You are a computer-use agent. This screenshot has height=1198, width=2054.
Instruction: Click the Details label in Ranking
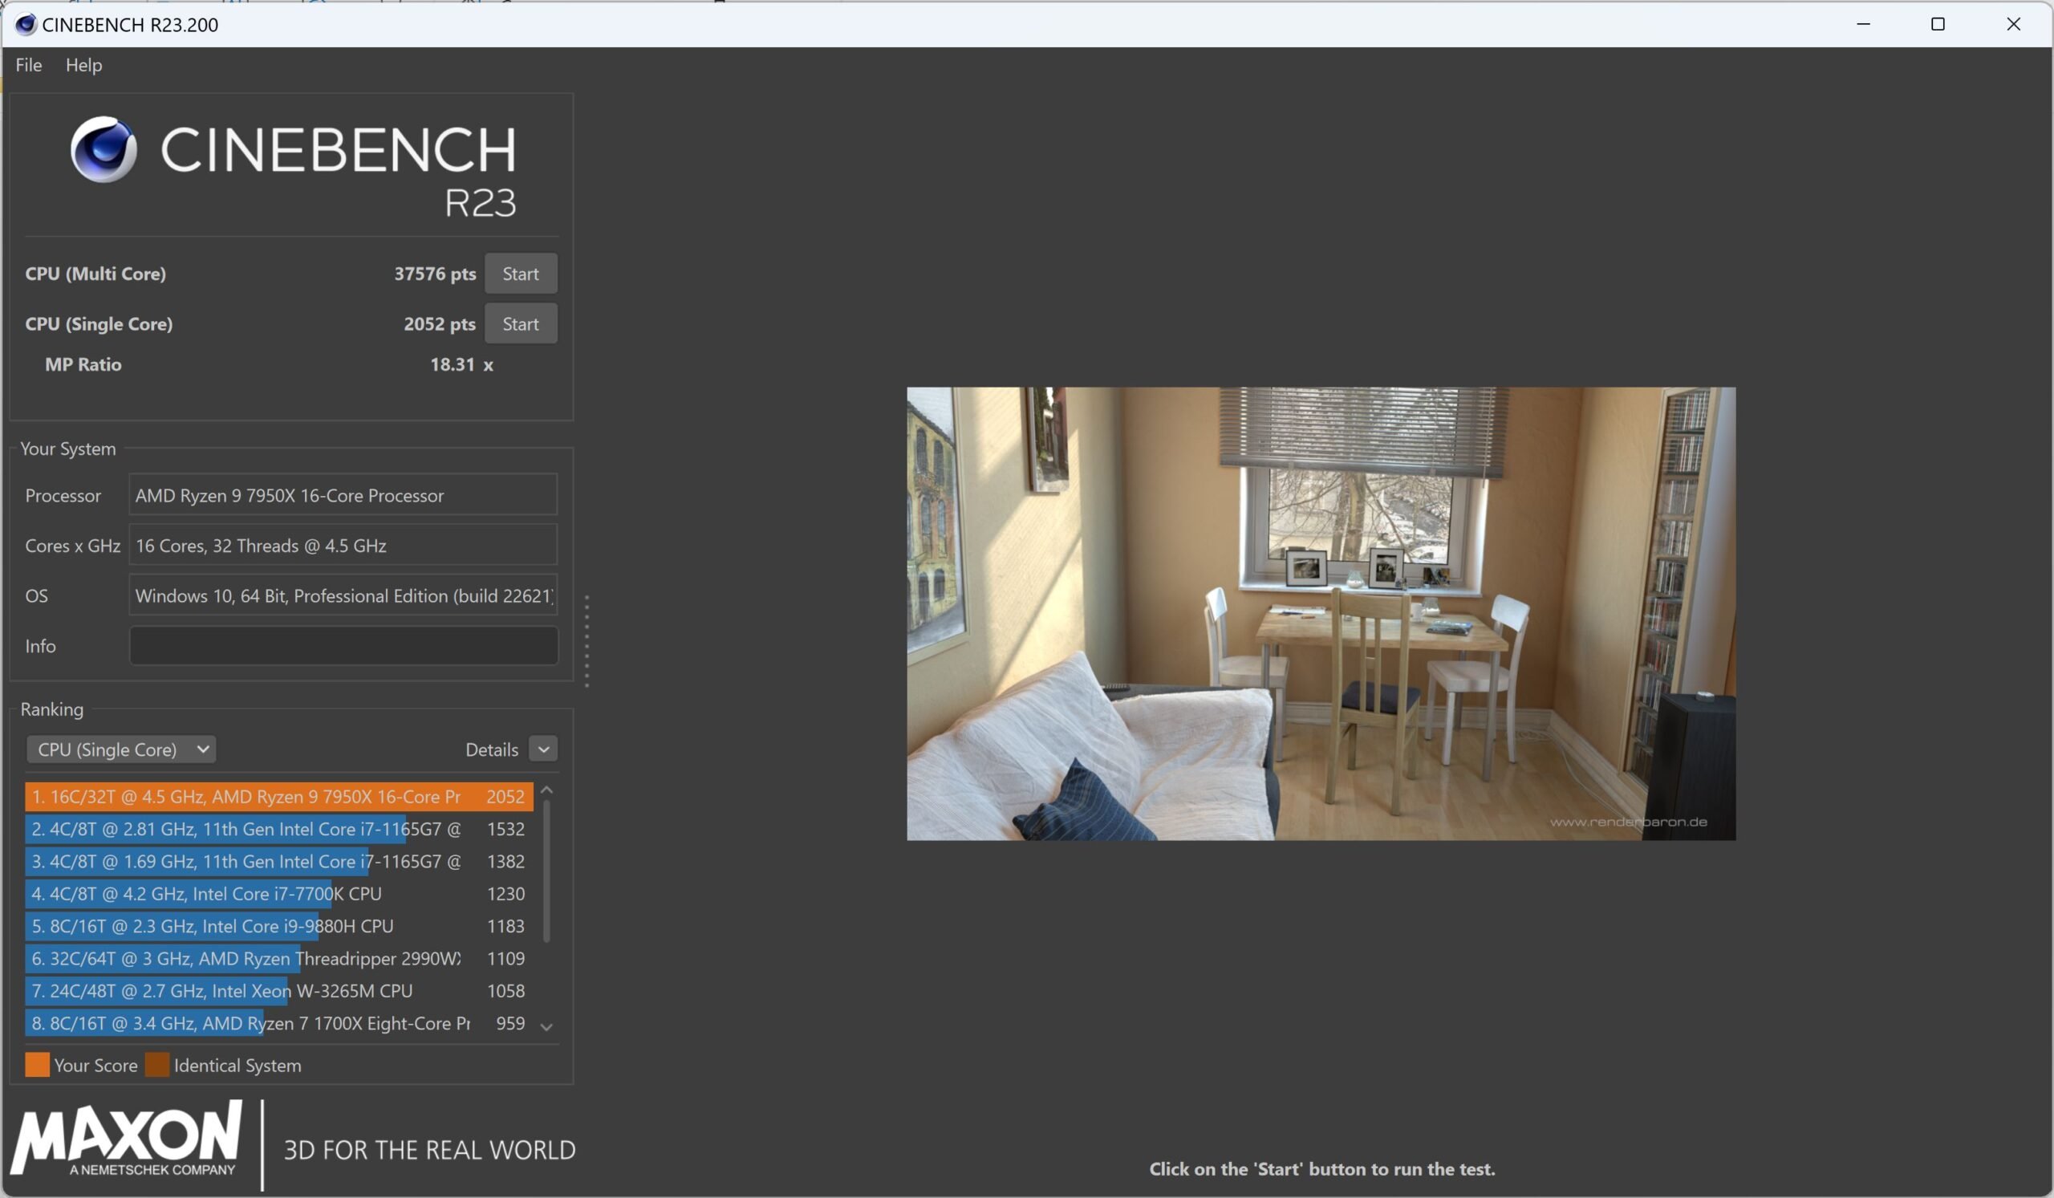click(x=492, y=749)
